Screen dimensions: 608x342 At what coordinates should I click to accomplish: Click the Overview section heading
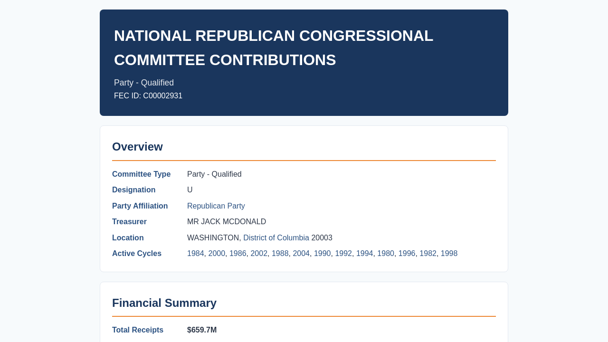[137, 147]
